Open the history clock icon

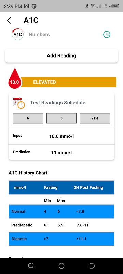(x=107, y=35)
